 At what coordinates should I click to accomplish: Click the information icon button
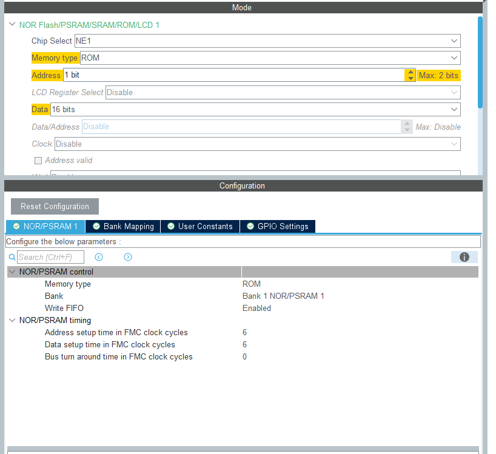464,257
